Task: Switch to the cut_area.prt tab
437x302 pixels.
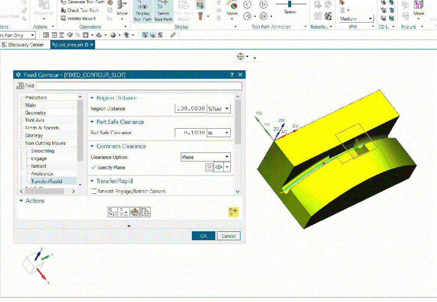Action: pyautogui.click(x=72, y=44)
